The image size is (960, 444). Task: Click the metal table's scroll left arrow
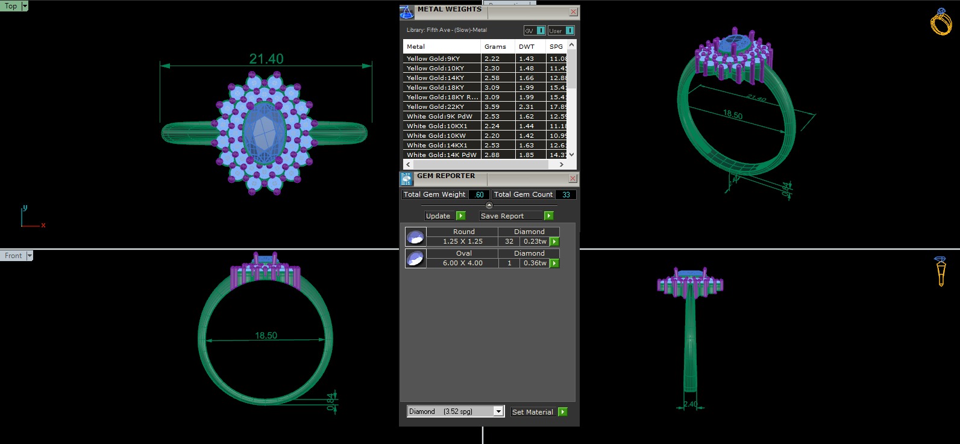pos(408,164)
